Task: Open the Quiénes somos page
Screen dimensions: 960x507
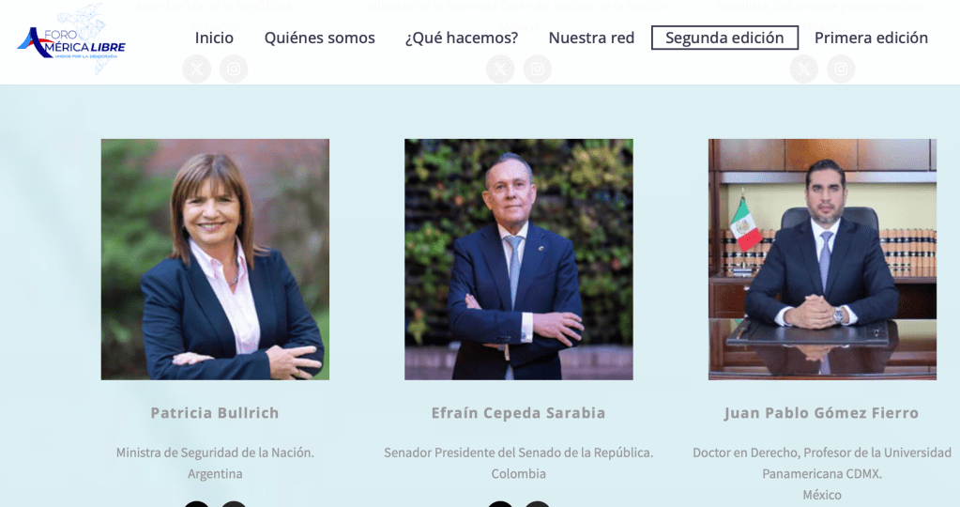Action: (x=320, y=38)
